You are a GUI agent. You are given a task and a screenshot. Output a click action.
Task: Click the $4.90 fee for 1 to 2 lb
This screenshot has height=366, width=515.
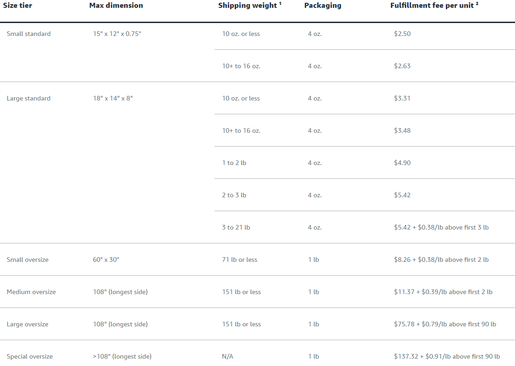403,163
